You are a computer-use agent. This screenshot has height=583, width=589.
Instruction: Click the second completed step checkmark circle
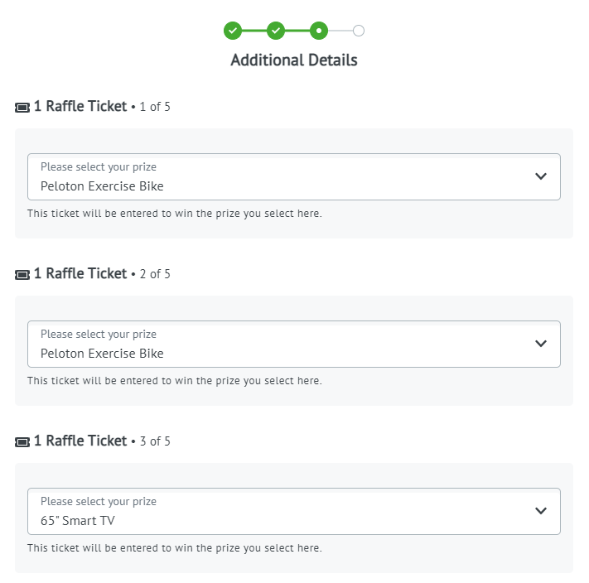pyautogui.click(x=276, y=31)
